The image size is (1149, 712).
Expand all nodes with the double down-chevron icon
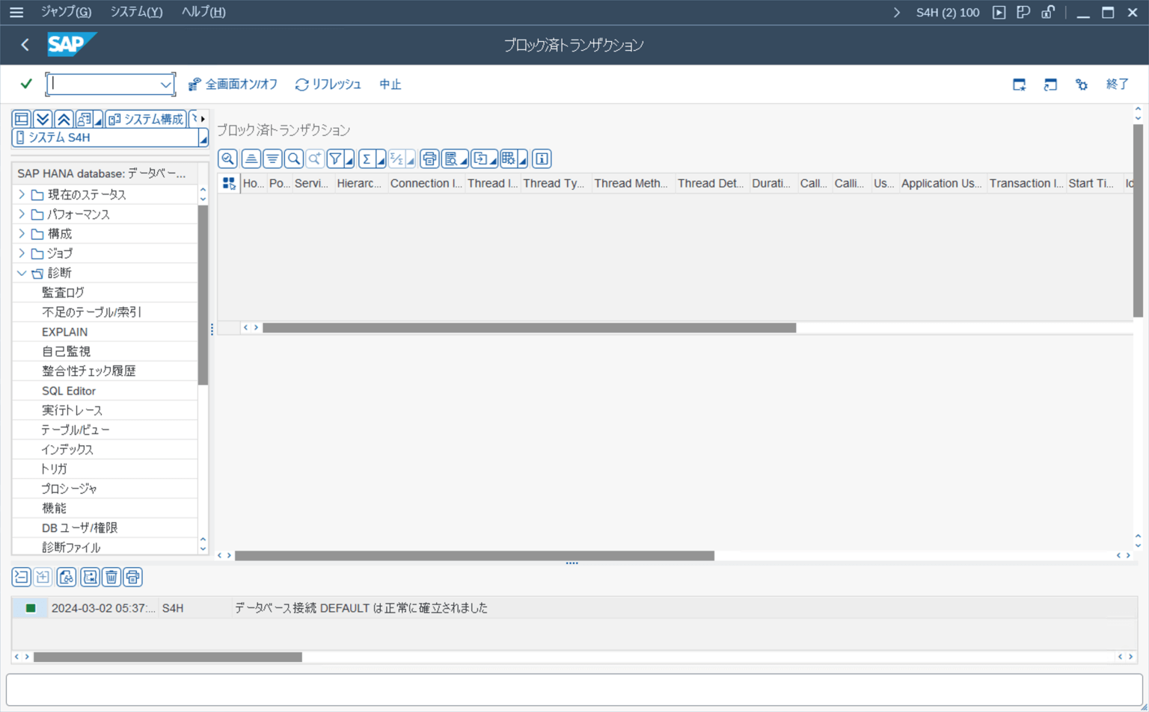(43, 118)
